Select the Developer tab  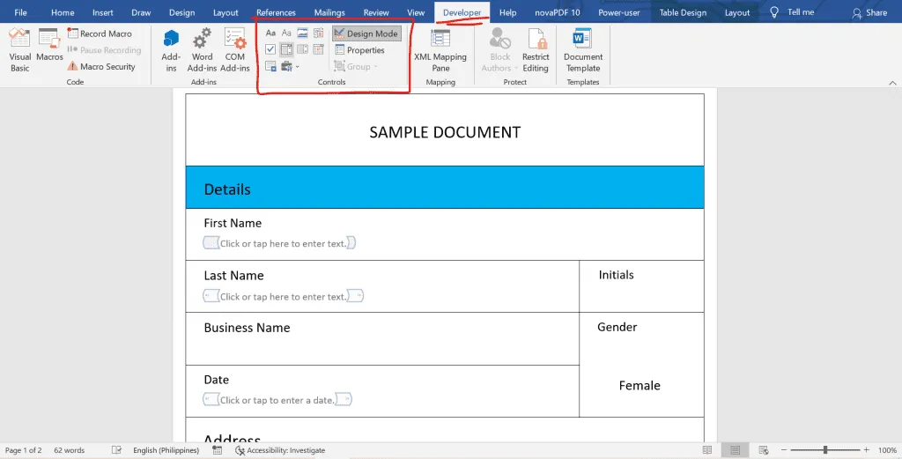click(462, 12)
